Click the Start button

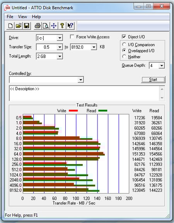(x=153, y=79)
